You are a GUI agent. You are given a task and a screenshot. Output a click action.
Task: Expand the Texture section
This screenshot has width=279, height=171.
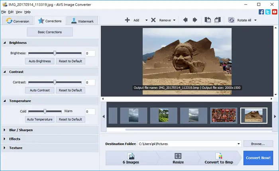tap(5, 148)
